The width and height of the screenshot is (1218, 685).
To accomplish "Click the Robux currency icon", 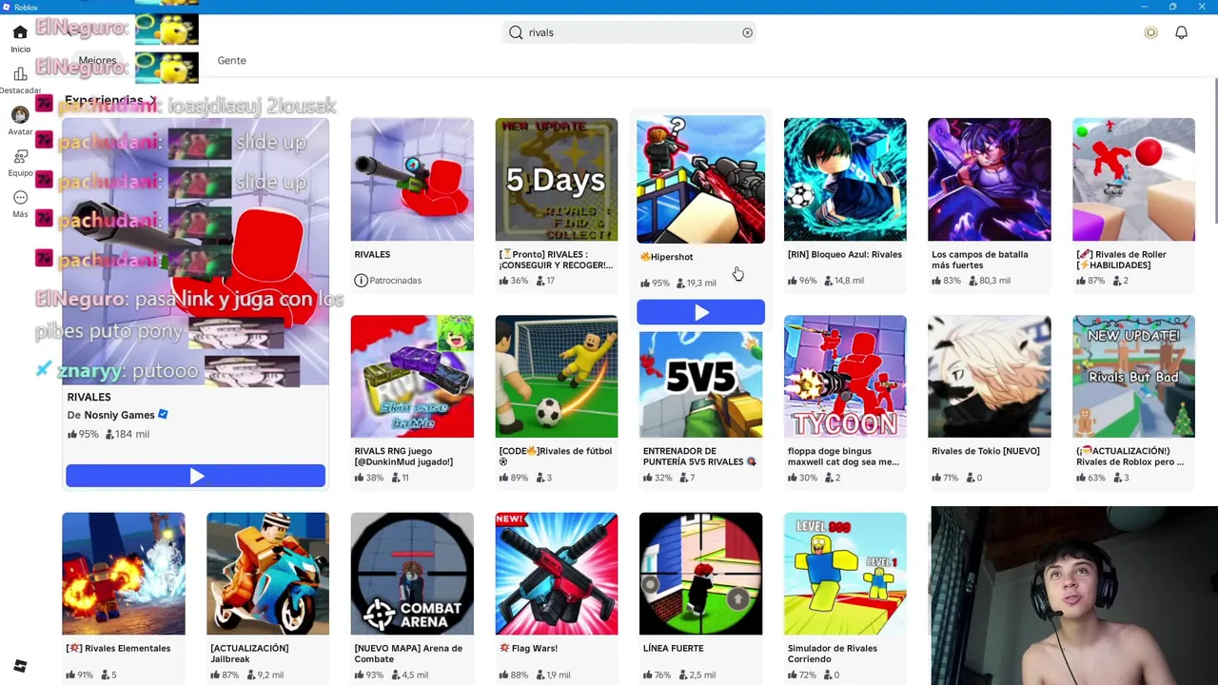I will pos(1150,32).
